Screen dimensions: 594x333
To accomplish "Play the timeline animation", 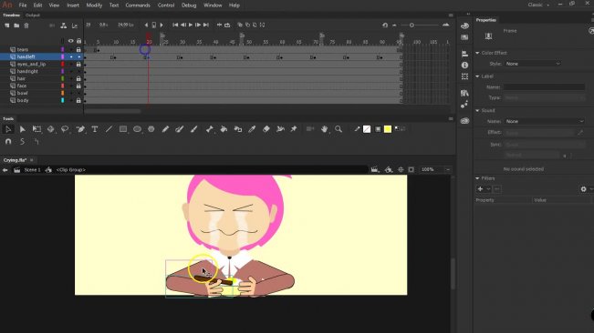I will pos(191,25).
